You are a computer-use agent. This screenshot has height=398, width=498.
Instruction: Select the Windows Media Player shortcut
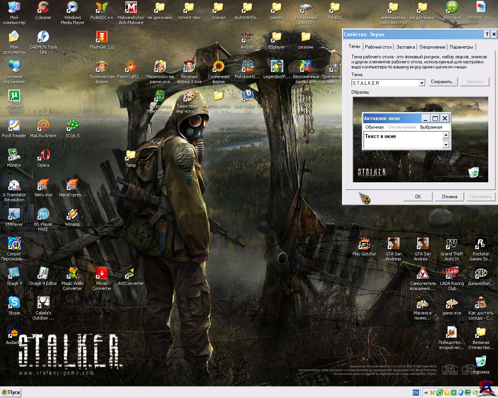point(72,8)
